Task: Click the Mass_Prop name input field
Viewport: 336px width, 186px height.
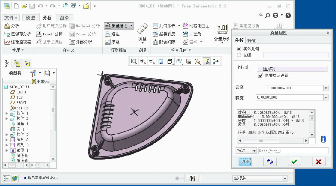Action: tap(293, 151)
